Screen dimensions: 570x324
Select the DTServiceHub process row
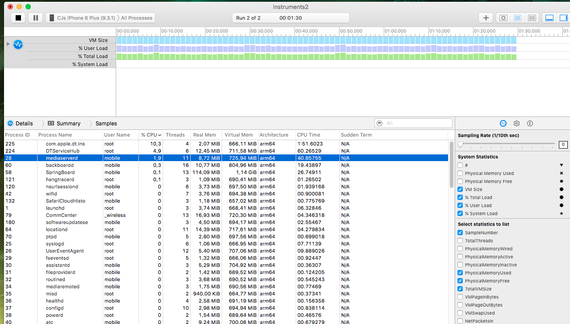(226, 151)
